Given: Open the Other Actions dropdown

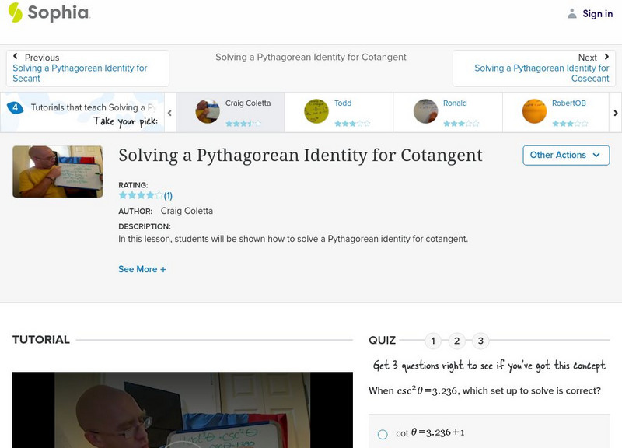Looking at the screenshot, I should click(564, 155).
